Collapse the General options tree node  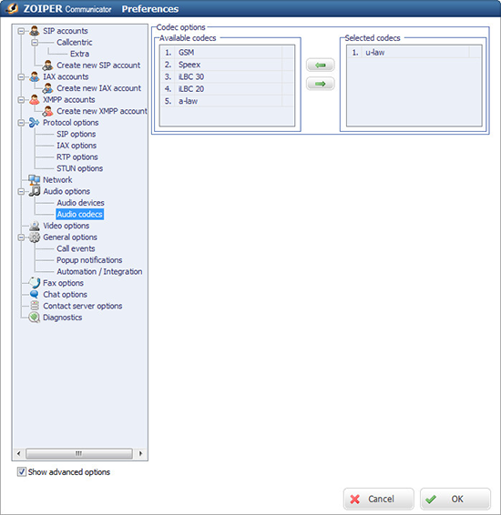click(x=21, y=237)
